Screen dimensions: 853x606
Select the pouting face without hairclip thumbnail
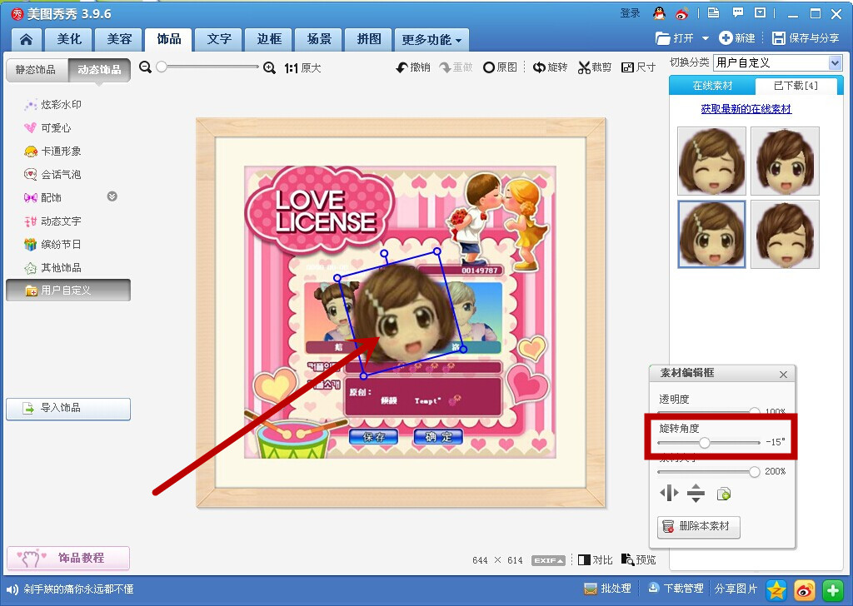(x=785, y=161)
